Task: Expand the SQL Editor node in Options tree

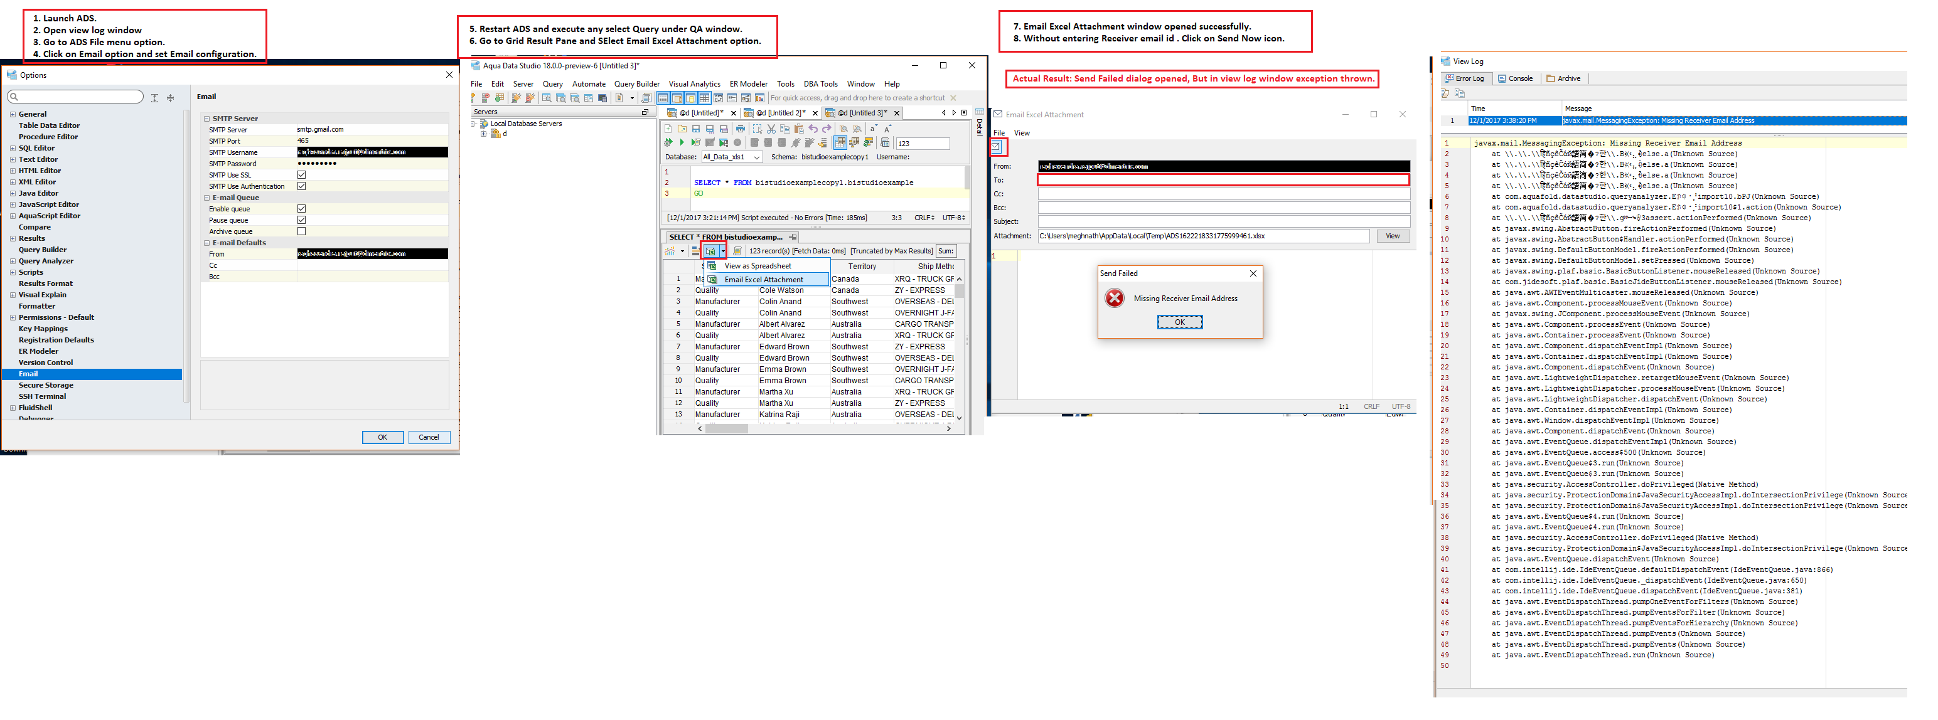Action: 12,149
